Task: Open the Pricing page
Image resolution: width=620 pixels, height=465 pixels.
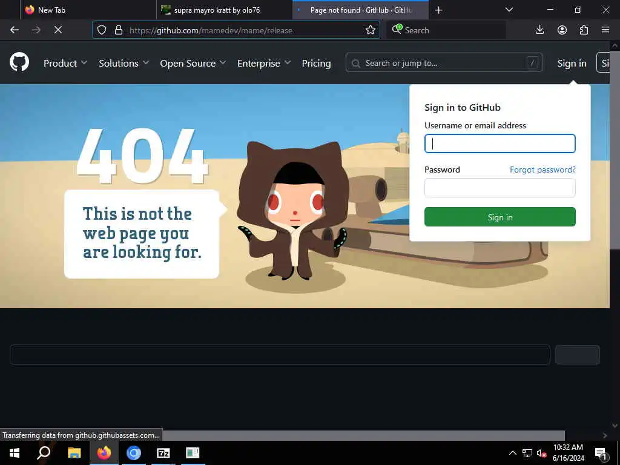Action: click(316, 63)
